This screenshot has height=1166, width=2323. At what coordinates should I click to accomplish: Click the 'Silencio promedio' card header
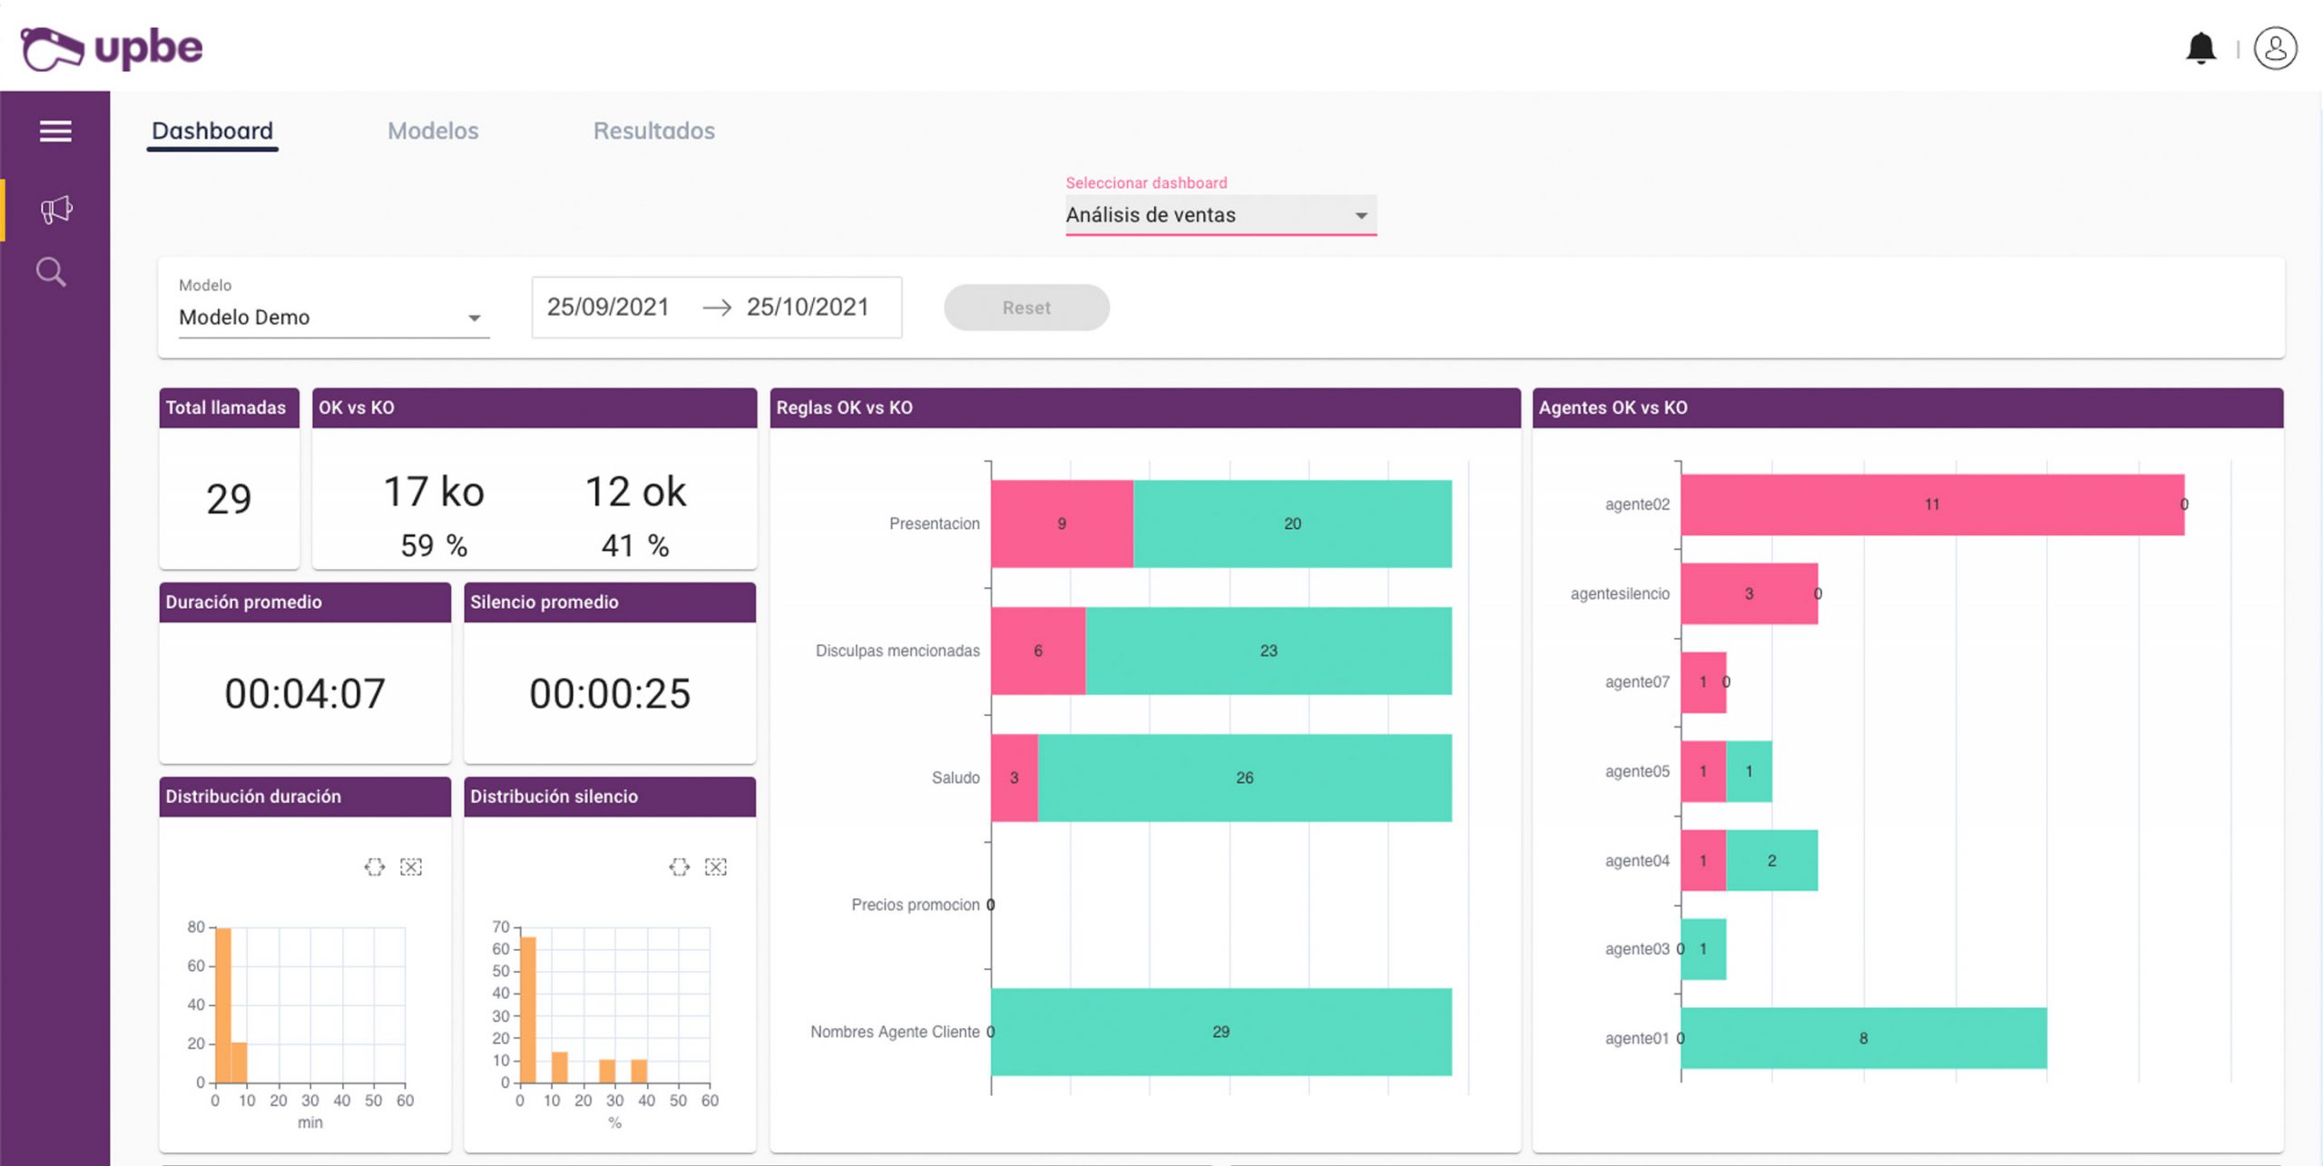click(610, 602)
